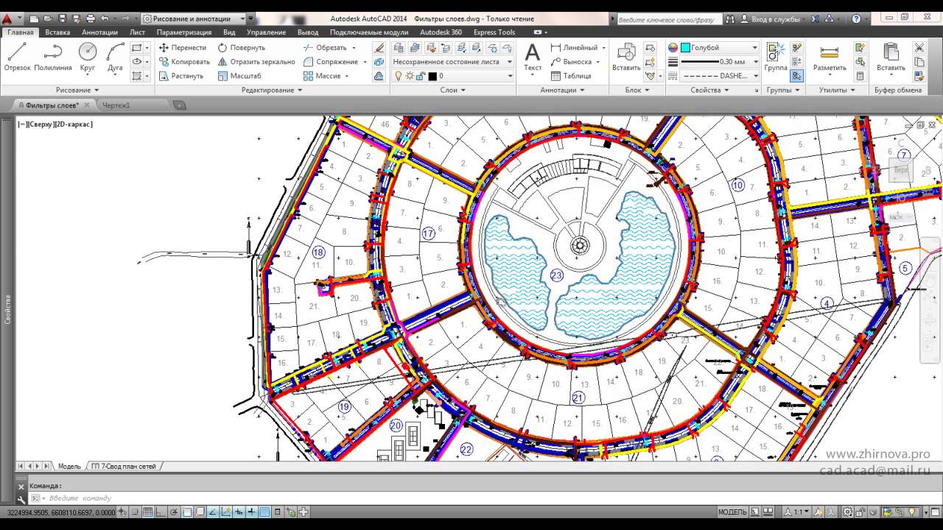Click the Повернуть (Rotate) tool
Screen dimensions: 943x530
click(241, 47)
